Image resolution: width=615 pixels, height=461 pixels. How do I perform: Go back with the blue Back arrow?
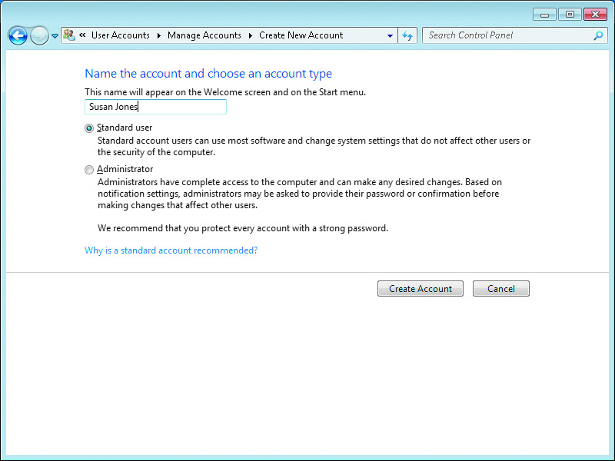coord(18,35)
